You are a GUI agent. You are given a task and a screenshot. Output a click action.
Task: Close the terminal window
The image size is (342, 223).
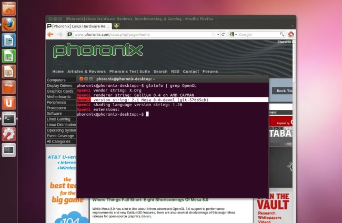pos(81,79)
